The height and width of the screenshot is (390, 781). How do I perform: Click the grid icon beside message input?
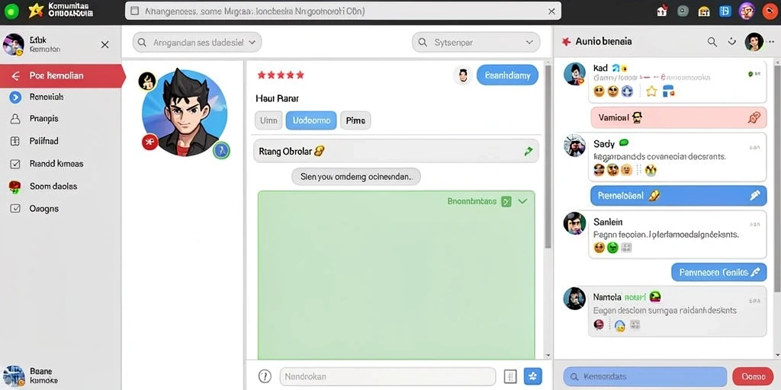tap(510, 376)
